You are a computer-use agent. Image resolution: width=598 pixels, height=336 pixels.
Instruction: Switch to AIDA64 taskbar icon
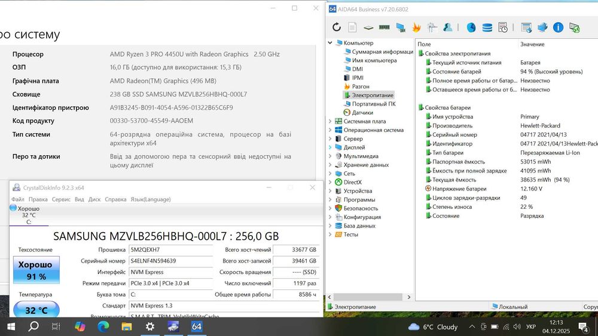point(197,326)
